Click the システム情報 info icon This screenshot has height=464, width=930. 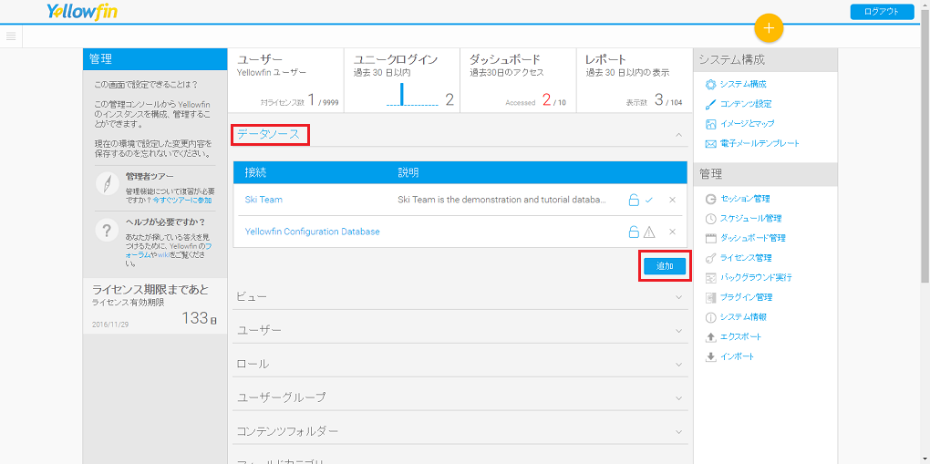click(710, 317)
